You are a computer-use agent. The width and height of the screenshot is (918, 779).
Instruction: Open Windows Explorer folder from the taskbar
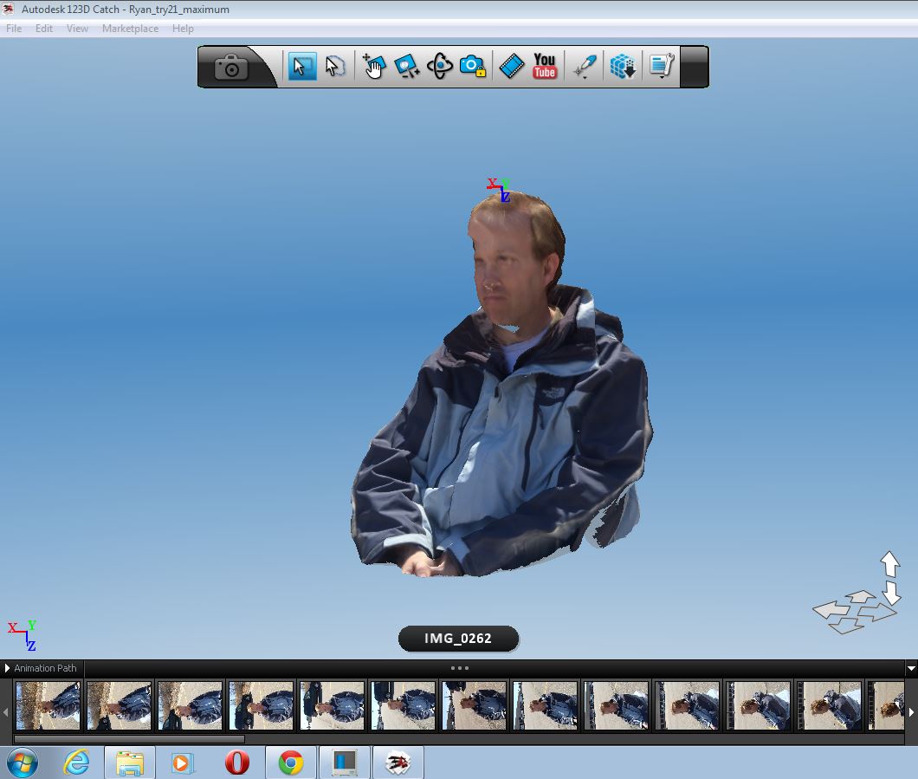point(129,763)
